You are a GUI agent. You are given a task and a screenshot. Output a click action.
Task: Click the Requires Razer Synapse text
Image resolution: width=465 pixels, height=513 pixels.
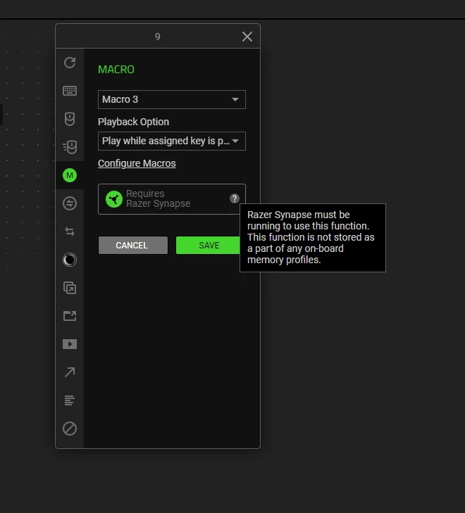158,198
